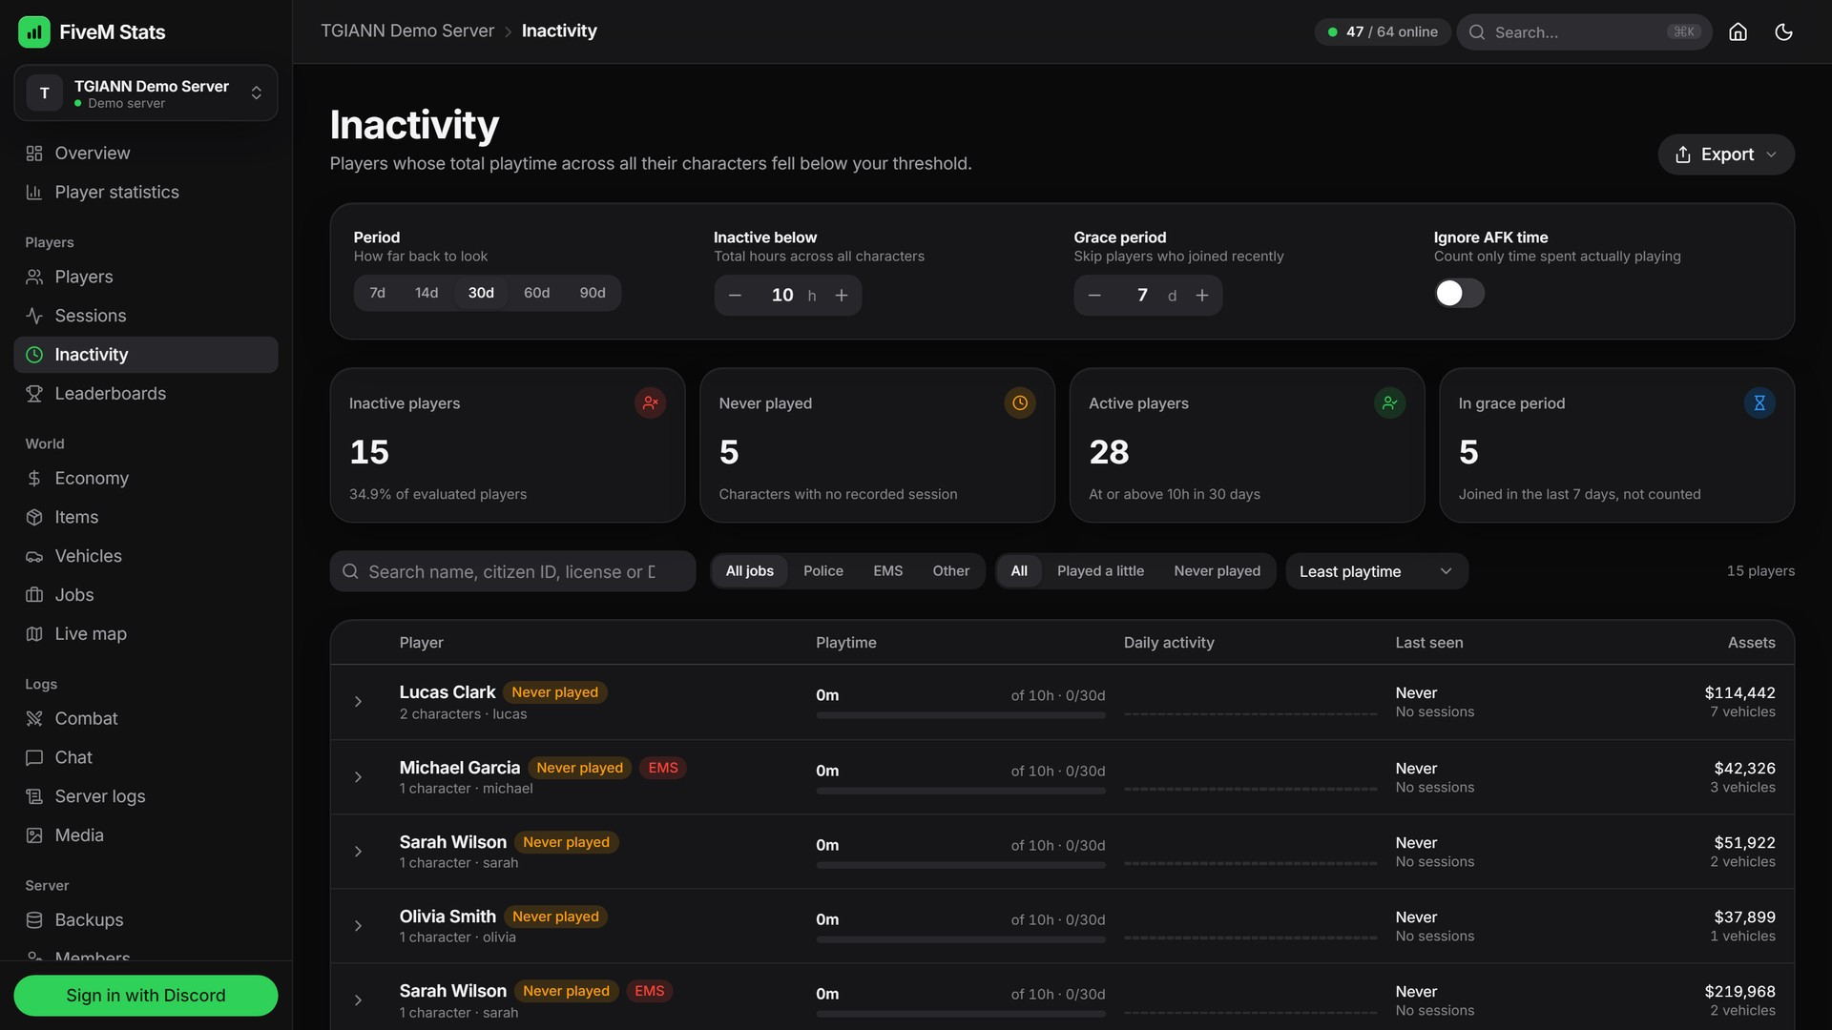1832x1030 pixels.
Task: Select the 30d period option
Action: point(481,293)
